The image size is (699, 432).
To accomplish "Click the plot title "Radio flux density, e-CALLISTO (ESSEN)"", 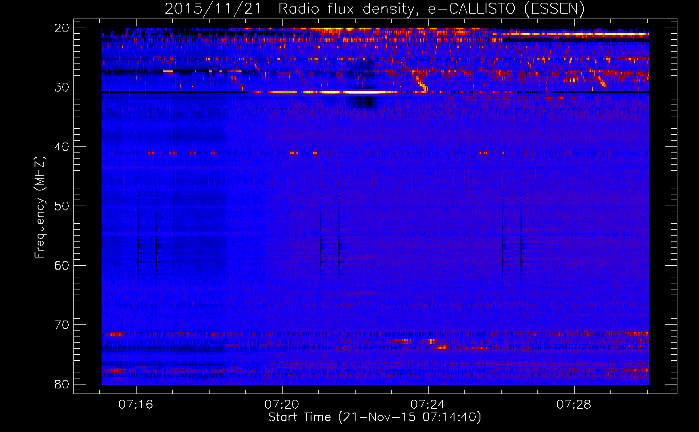I will tap(431, 9).
